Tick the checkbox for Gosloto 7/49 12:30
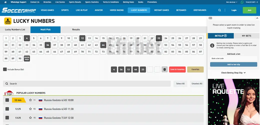This screenshot has width=260, height=125. [x=7, y=118]
